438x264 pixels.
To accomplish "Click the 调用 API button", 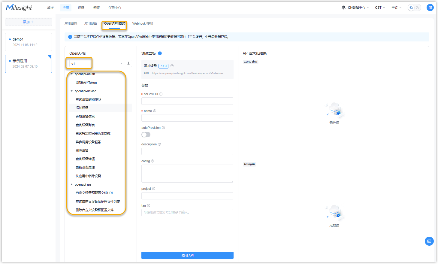I will tap(187, 255).
